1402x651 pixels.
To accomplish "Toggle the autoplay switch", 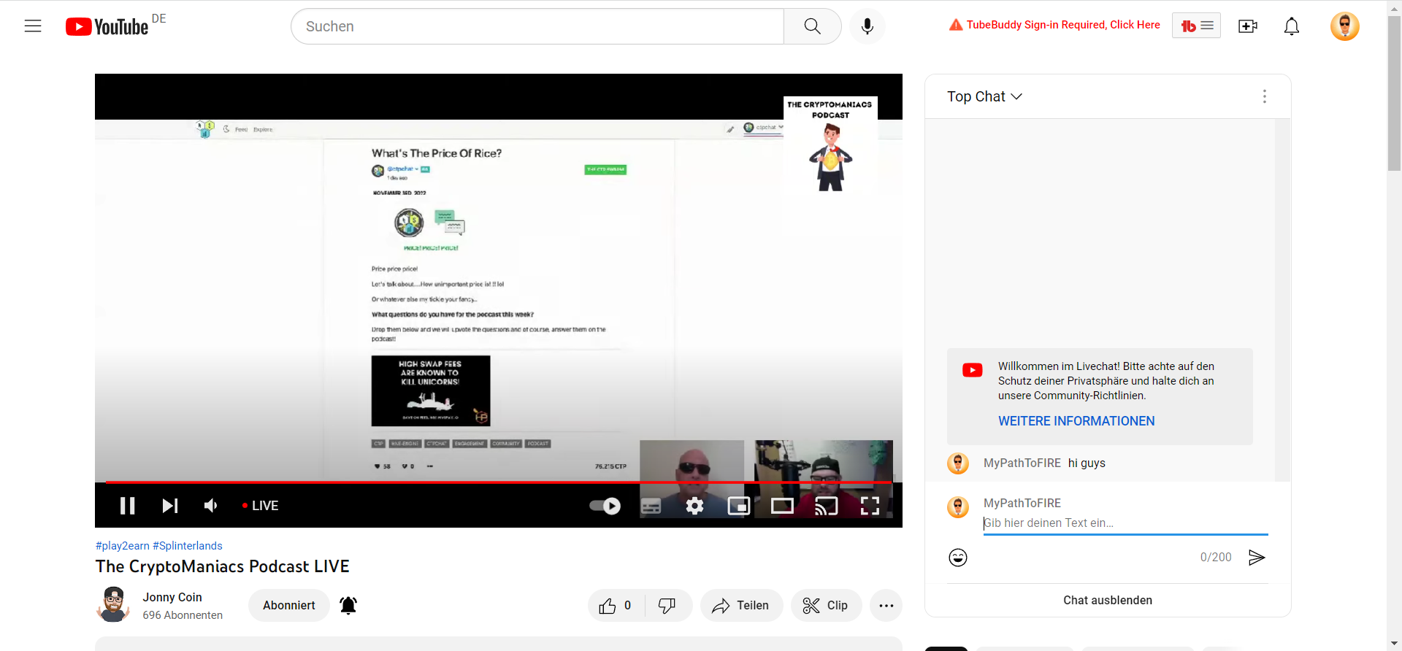I will (605, 506).
